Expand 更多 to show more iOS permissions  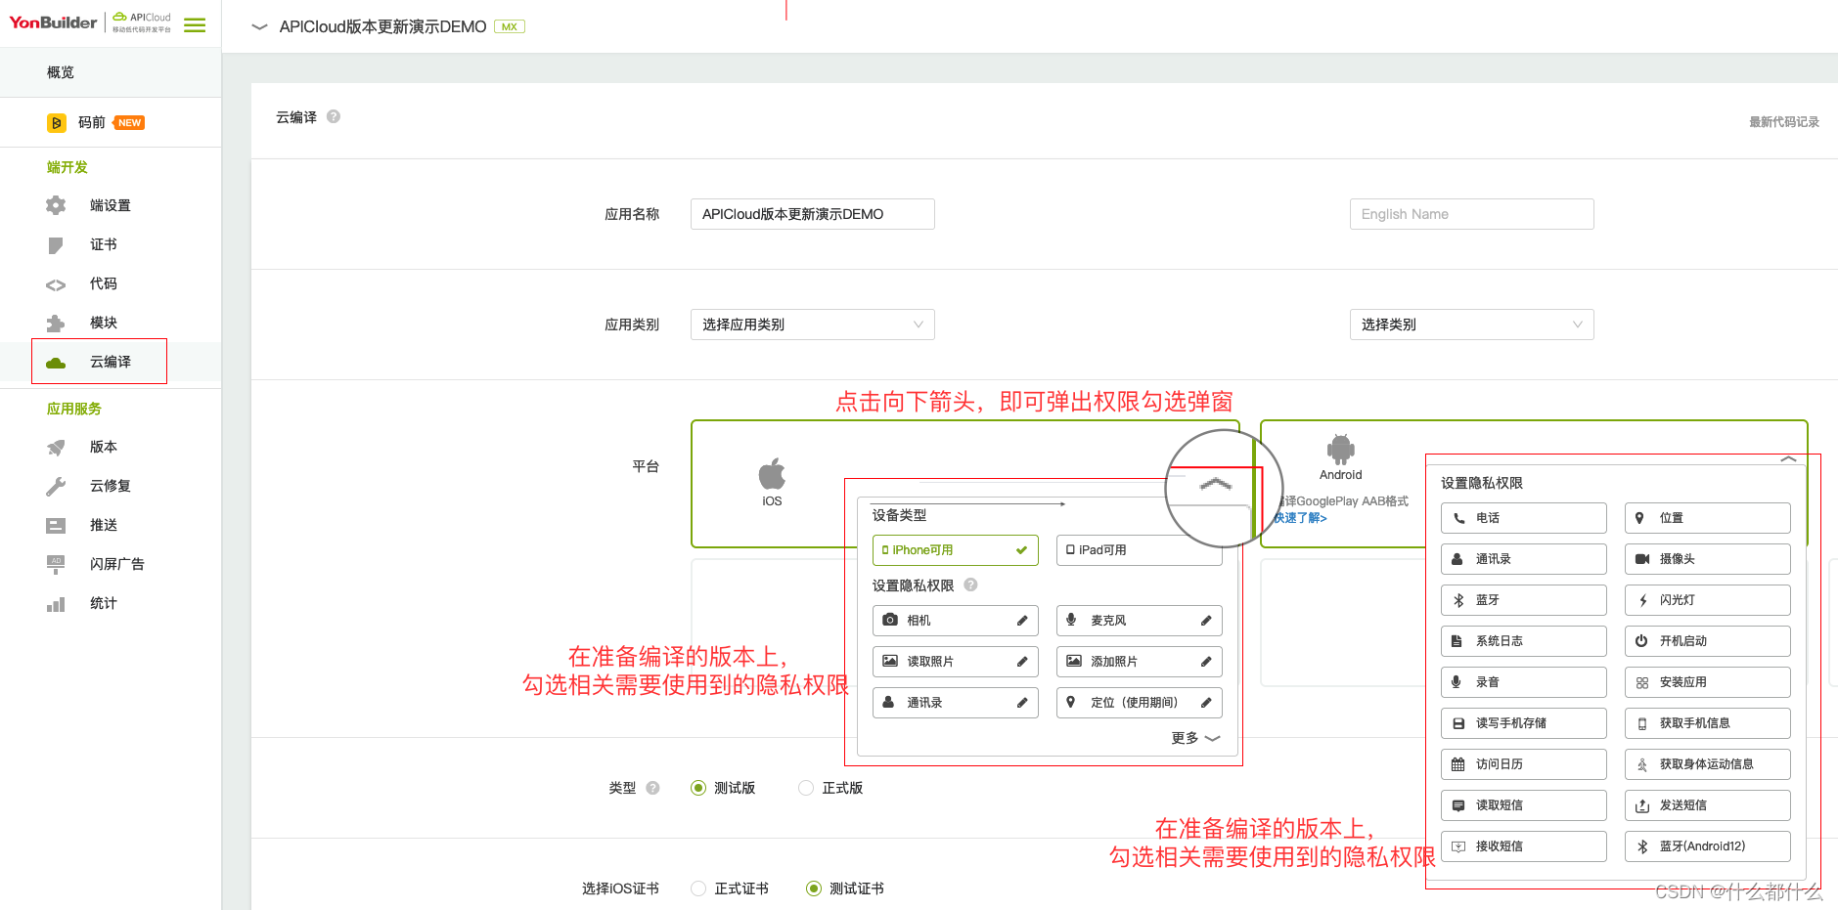1195,738
